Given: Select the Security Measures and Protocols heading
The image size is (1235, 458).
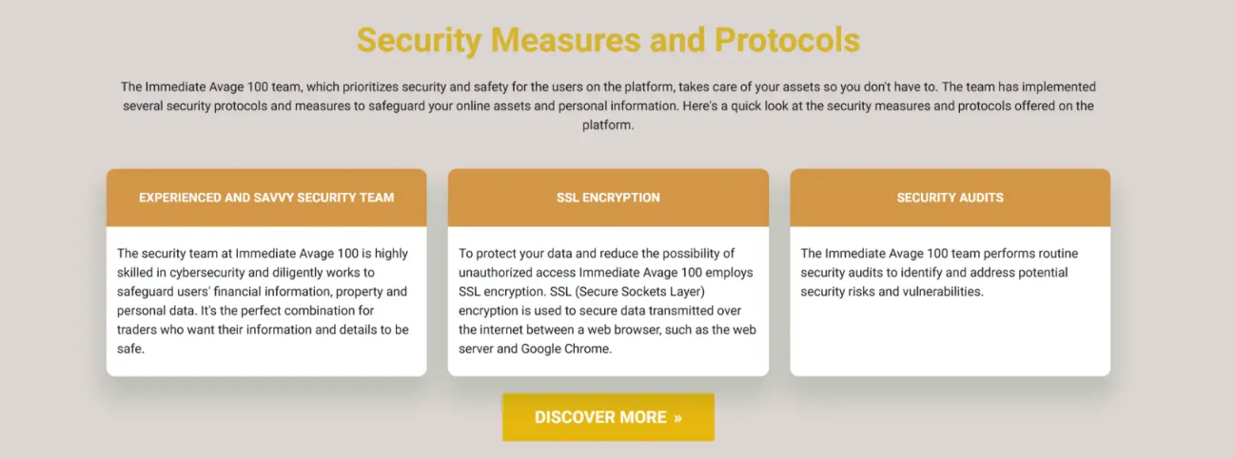Looking at the screenshot, I should coord(608,40).
